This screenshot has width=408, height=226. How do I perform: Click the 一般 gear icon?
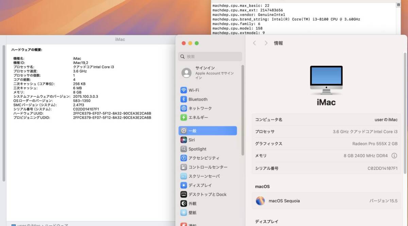[x=184, y=131]
